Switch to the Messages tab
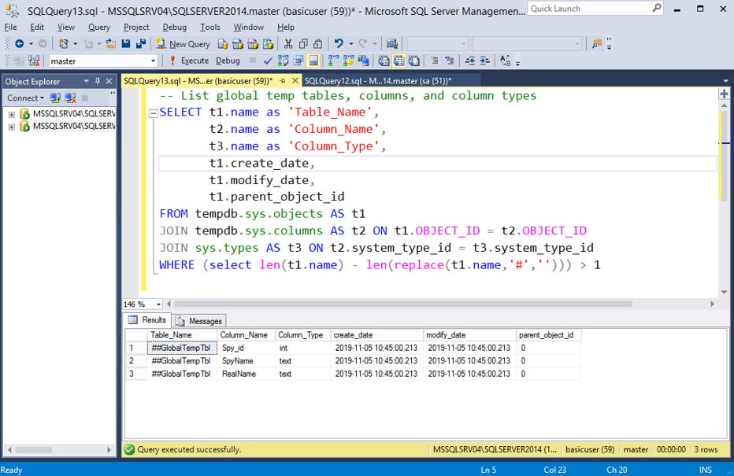Viewport: 734px width, 476px height. pos(198,320)
